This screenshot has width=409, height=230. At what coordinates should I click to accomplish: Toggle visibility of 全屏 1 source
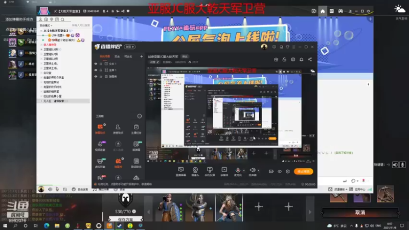(x=96, y=70)
